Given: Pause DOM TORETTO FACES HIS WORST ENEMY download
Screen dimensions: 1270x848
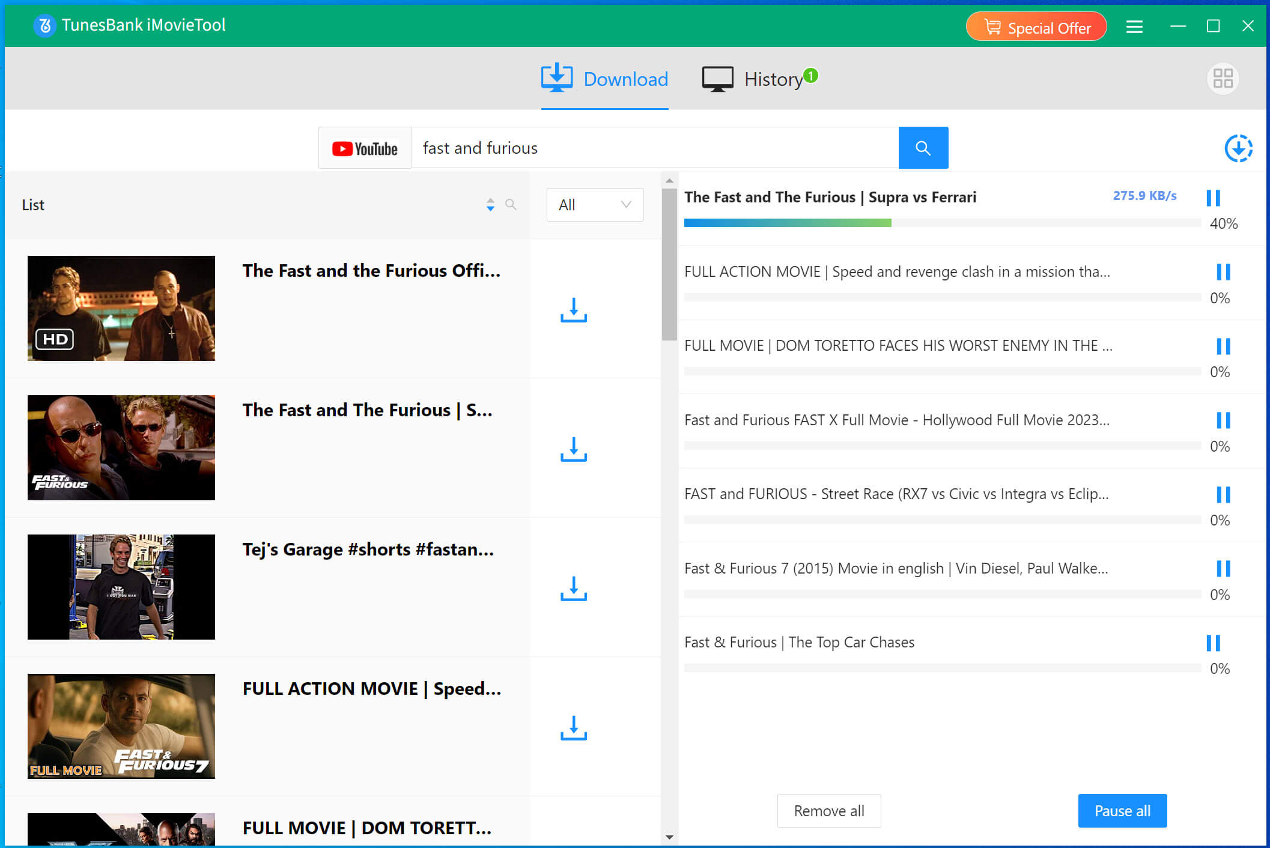Looking at the screenshot, I should (1223, 346).
